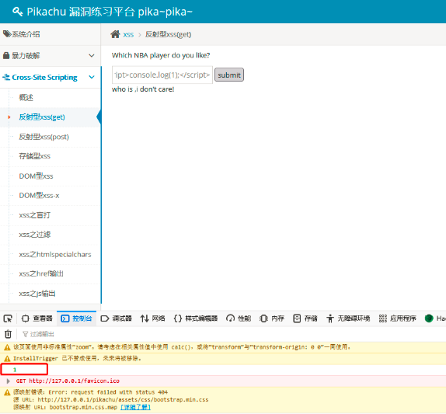Click the home icon in breadcrumb

115,34
